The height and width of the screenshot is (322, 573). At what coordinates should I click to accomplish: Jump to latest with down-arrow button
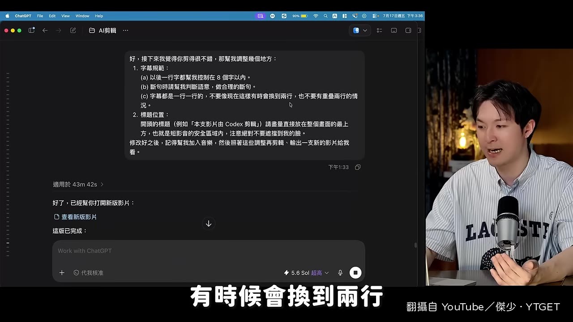tap(209, 224)
